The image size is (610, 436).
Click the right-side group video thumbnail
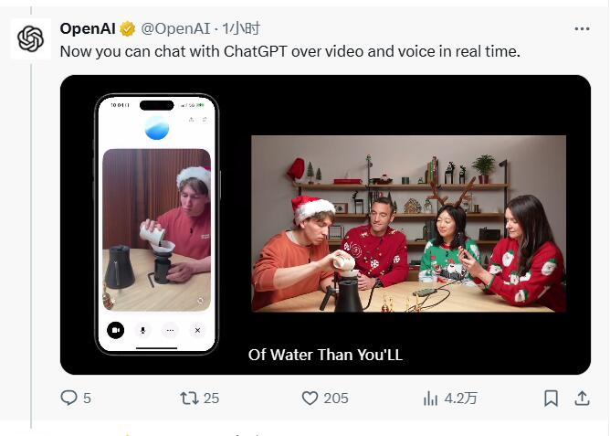click(408, 224)
